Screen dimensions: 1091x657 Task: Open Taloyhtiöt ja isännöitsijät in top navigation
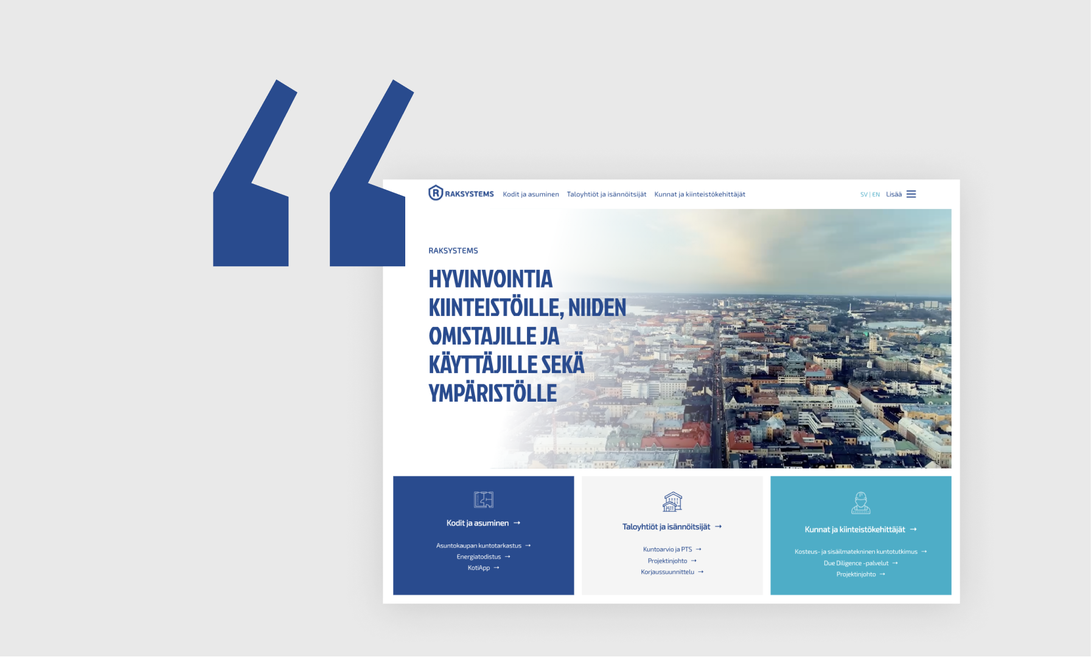[x=607, y=194]
